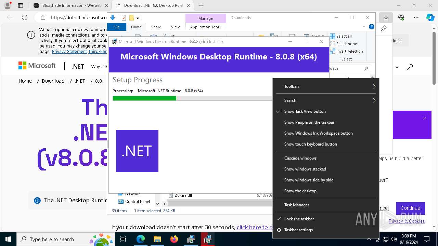
Task: Click Select none in Explorer ribbon
Action: [343, 44]
